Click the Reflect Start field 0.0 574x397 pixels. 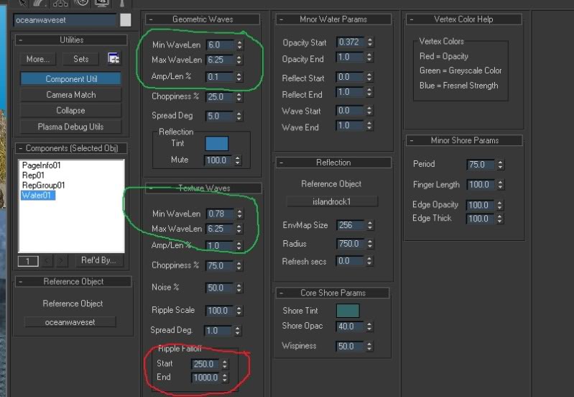click(x=351, y=77)
